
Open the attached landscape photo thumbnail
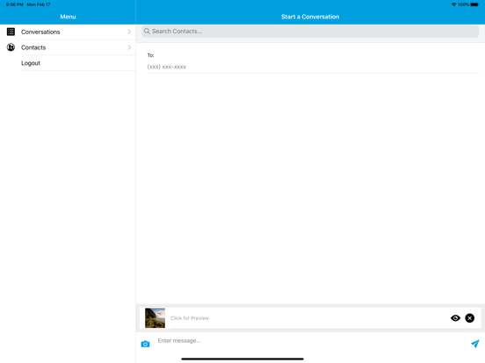pos(155,318)
